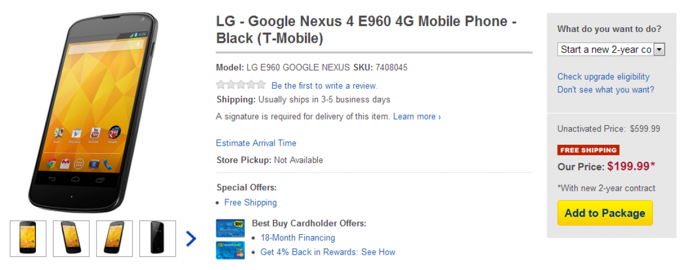Click the blue Best Buy card icon
This screenshot has width=685, height=270.
[230, 228]
